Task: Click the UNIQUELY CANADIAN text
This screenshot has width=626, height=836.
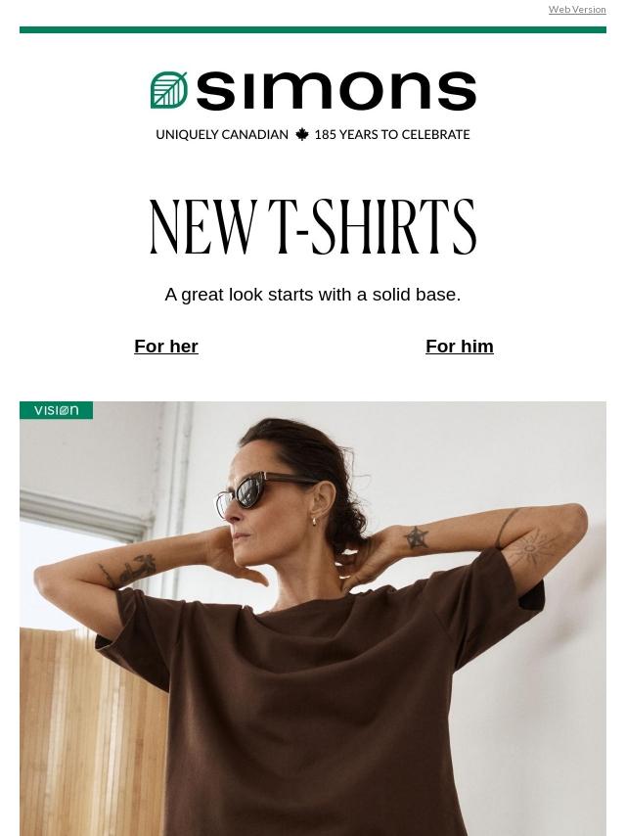Action: coord(222,134)
